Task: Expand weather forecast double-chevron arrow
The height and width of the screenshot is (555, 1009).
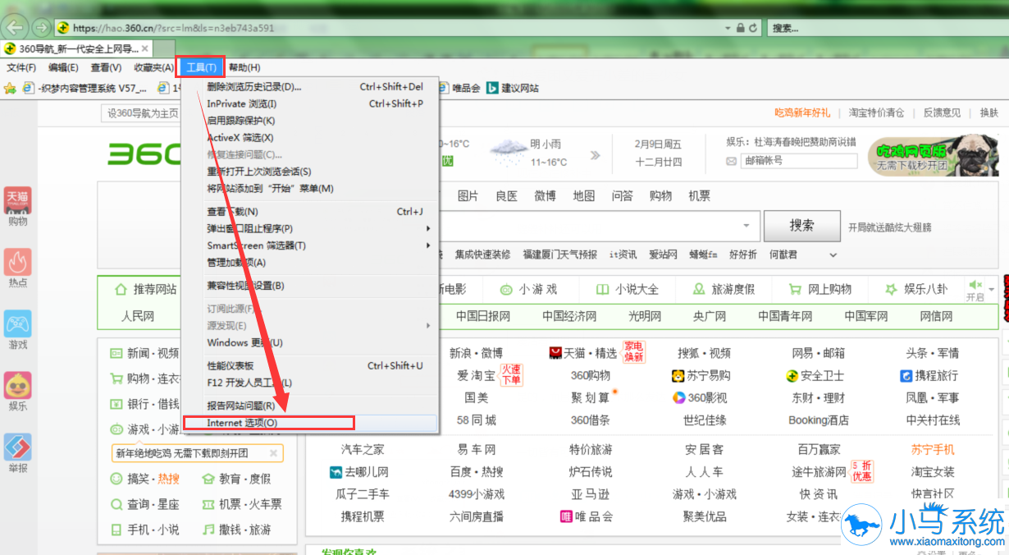Action: click(596, 155)
